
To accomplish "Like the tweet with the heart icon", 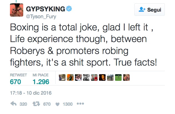I will click(58, 104).
